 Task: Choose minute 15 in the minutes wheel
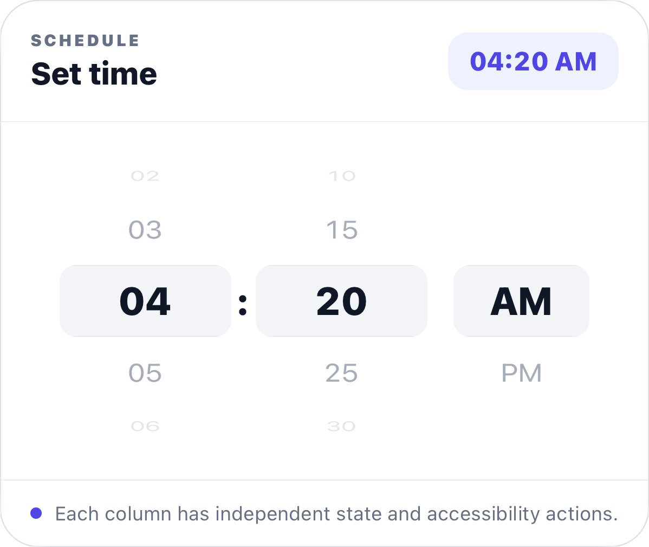pos(341,230)
